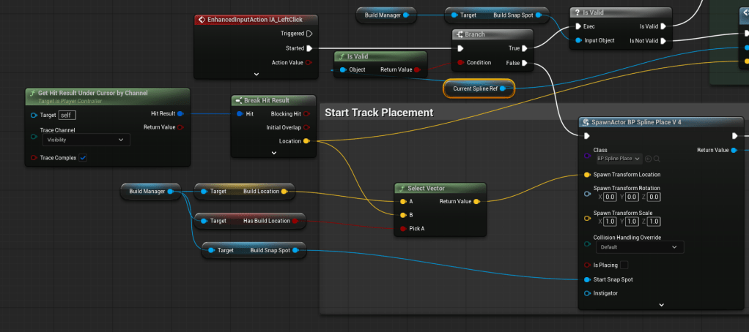Expand the SpawnActor node's advanced pins

(x=661, y=305)
